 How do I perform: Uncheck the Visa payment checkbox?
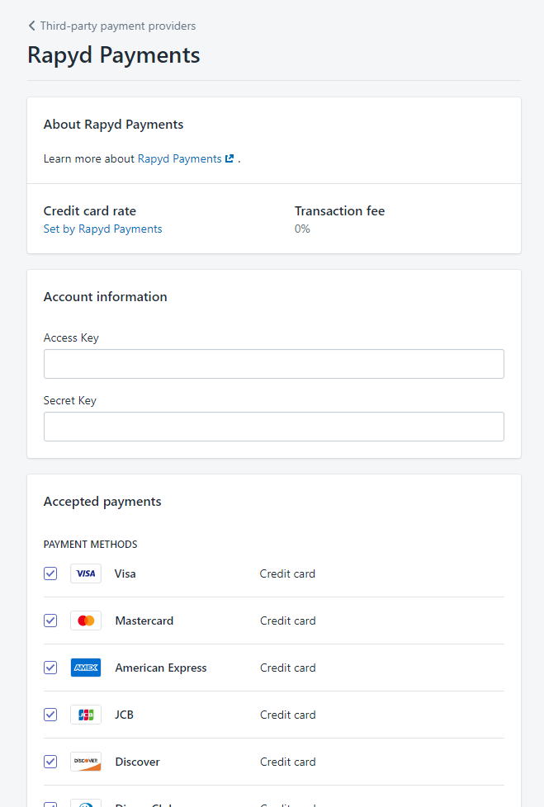pos(50,573)
